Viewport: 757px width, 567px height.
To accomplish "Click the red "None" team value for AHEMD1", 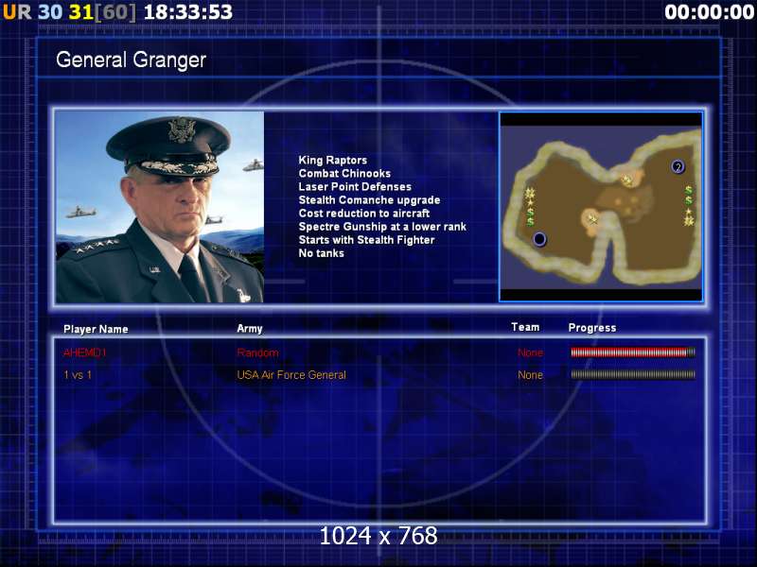I will pyautogui.click(x=530, y=352).
